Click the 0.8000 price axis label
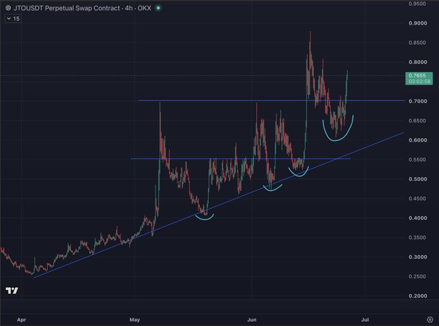Viewport: 439px width, 326px height. 418,62
